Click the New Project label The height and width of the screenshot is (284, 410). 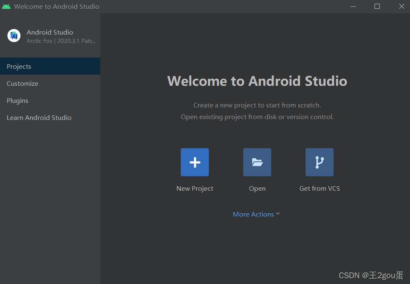pyautogui.click(x=195, y=189)
